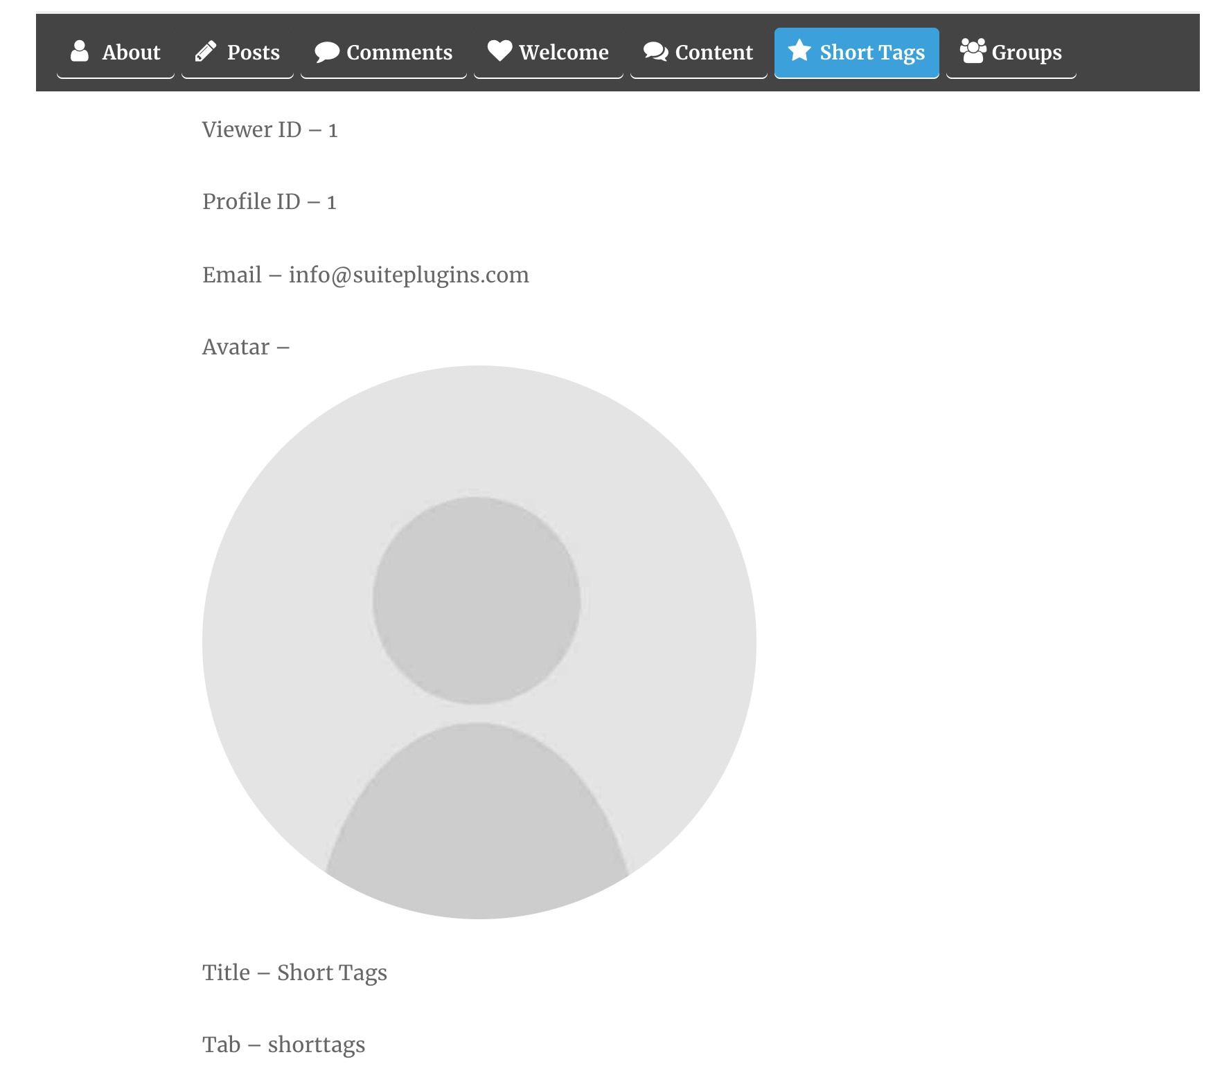1222x1066 pixels.
Task: Click the heart icon beside Welcome
Action: (x=499, y=51)
